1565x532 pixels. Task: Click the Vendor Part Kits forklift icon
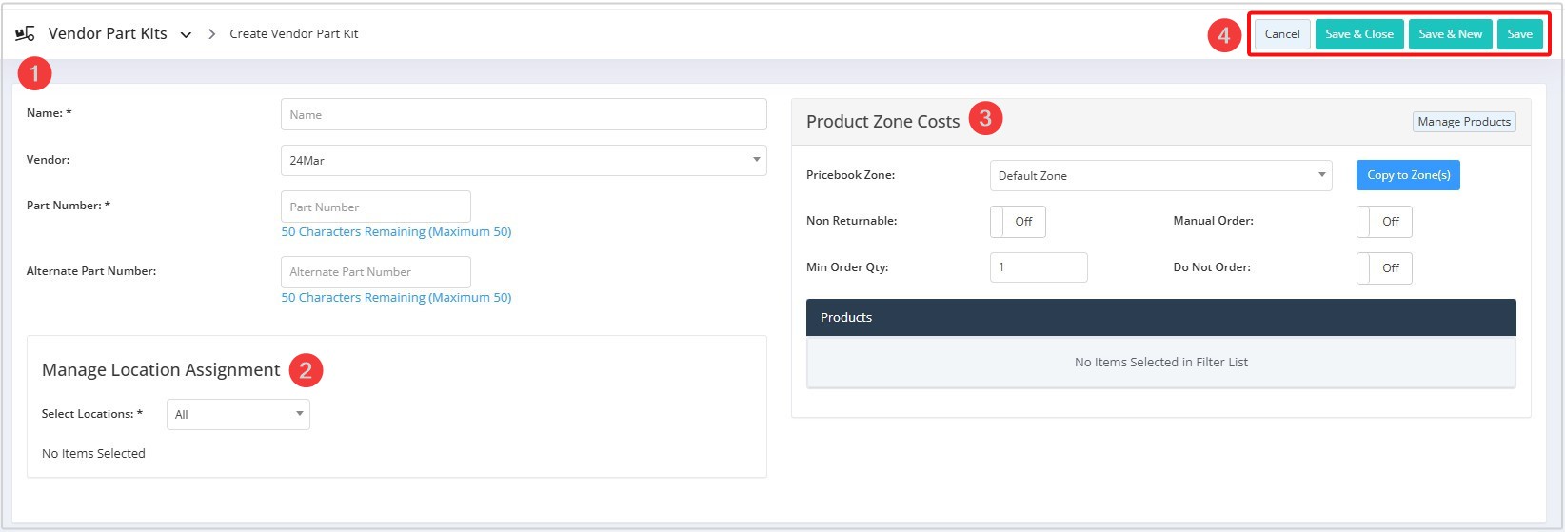pos(25,33)
